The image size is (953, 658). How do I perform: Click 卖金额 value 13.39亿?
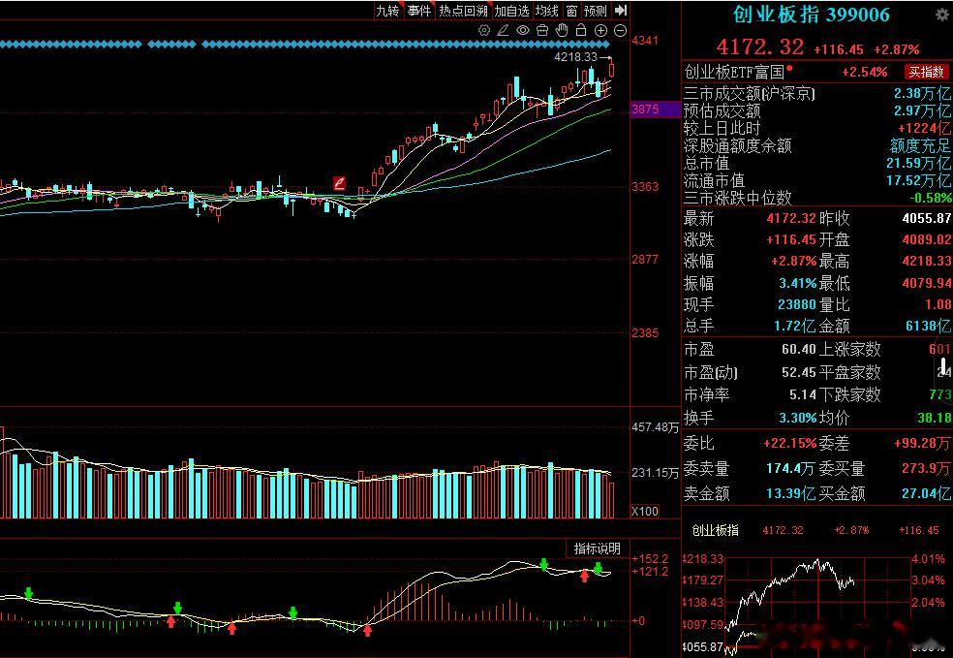[x=790, y=494]
